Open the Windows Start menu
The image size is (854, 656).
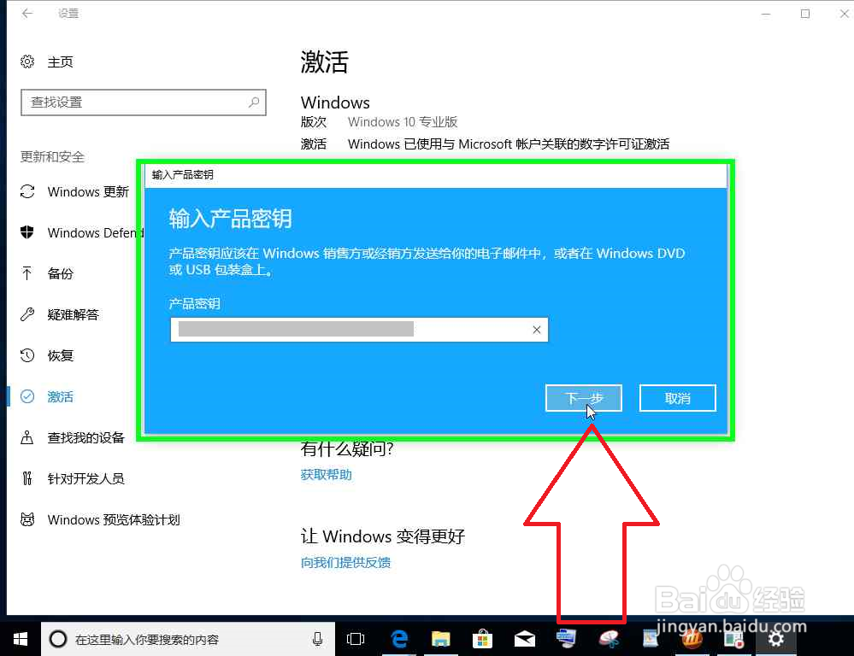click(21, 639)
